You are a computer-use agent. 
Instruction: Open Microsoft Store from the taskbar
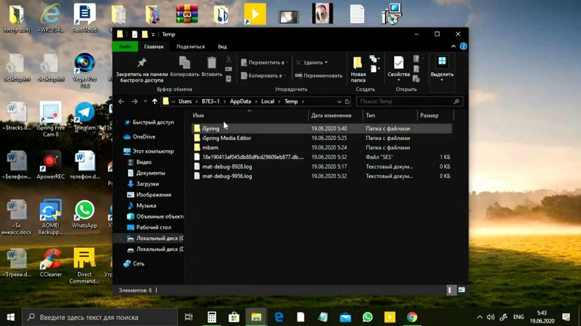[234, 317]
